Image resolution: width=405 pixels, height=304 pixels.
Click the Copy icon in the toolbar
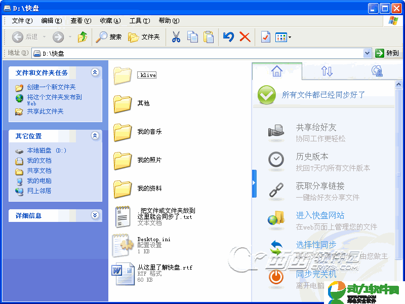click(x=192, y=37)
